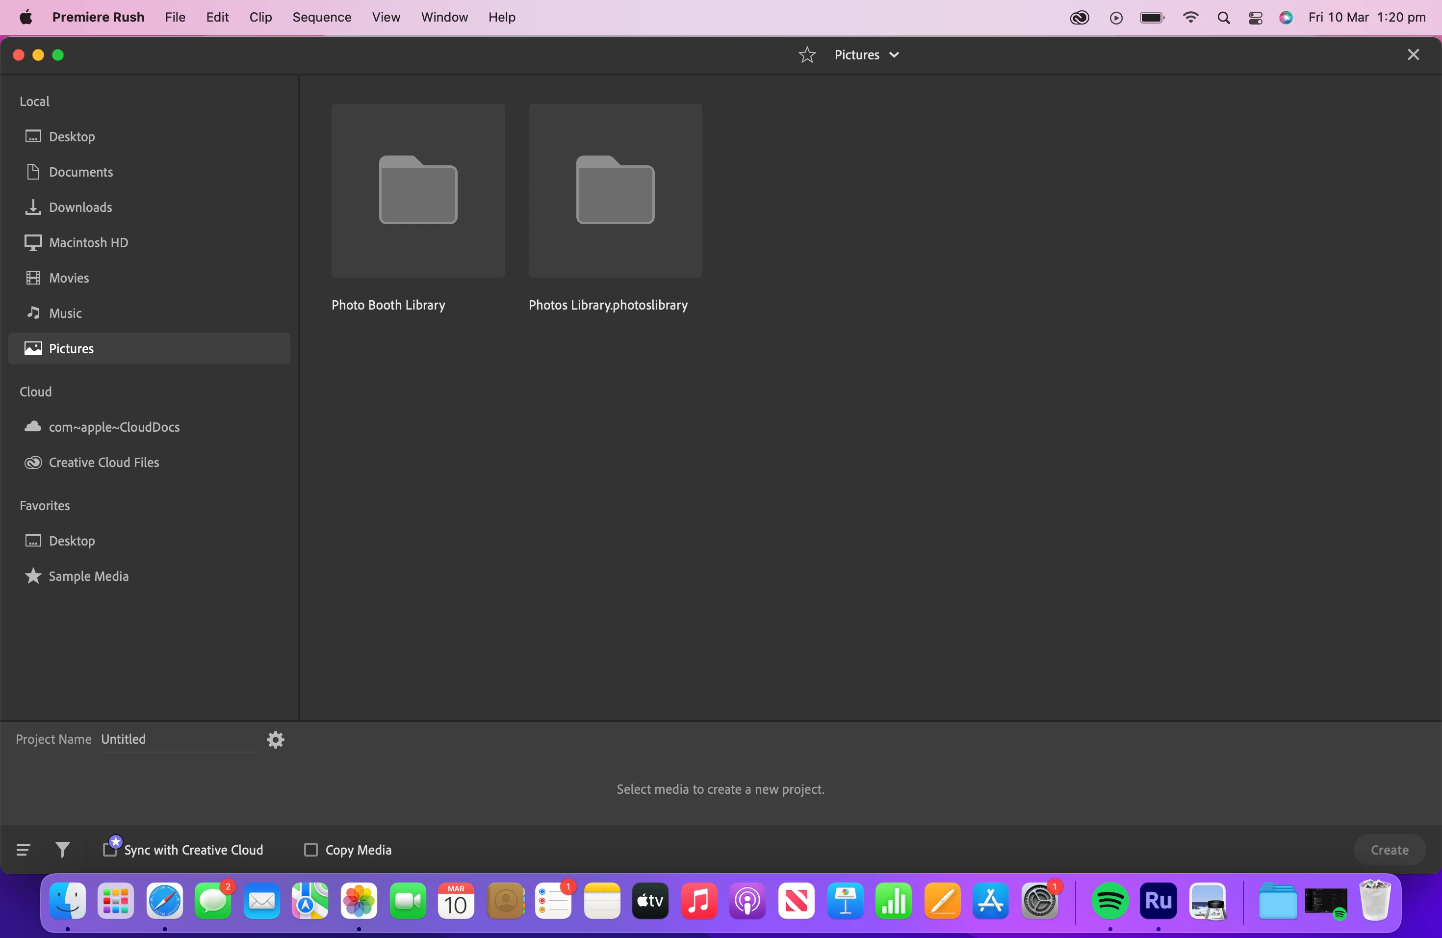Select Sample Media in Favorites
This screenshot has height=938, width=1442.
coord(88,576)
